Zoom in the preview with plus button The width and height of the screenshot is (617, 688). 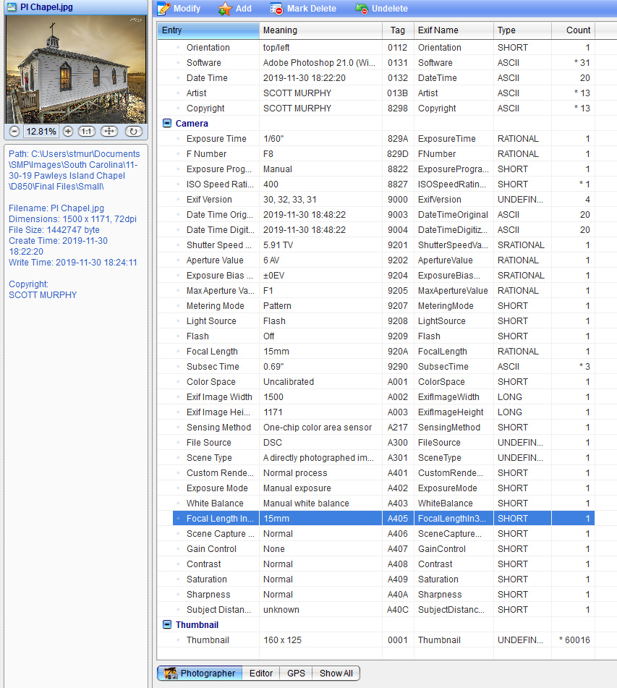coord(68,132)
